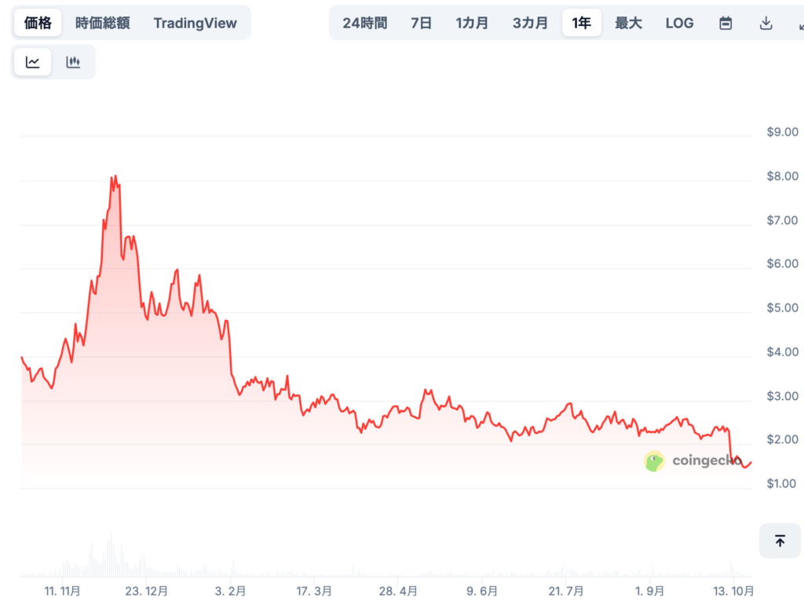Select the 1年 time range
Image resolution: width=804 pixels, height=608 pixels.
582,23
